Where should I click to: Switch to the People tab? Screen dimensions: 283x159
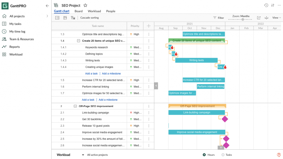click(x=111, y=11)
